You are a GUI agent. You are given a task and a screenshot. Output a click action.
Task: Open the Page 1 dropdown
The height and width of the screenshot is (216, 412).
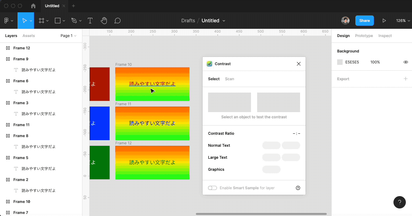point(68,36)
